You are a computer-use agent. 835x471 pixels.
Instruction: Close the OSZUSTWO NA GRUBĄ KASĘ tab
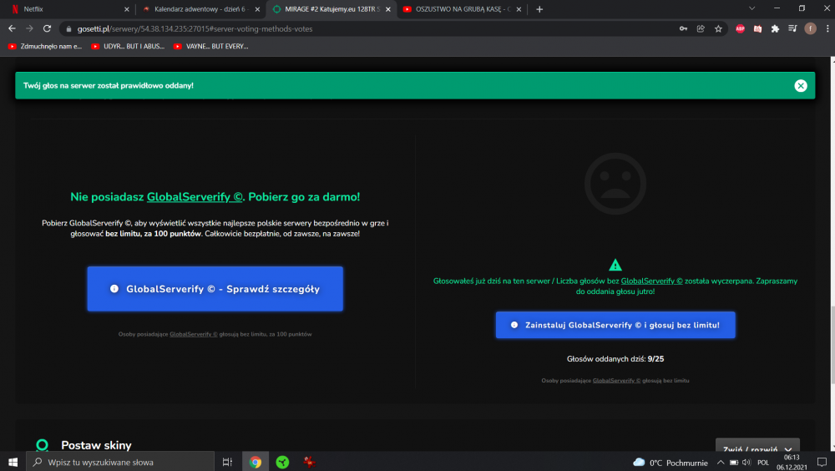pos(519,9)
